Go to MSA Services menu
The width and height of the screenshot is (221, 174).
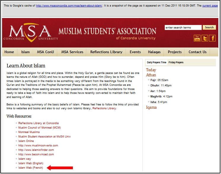(x=72, y=52)
